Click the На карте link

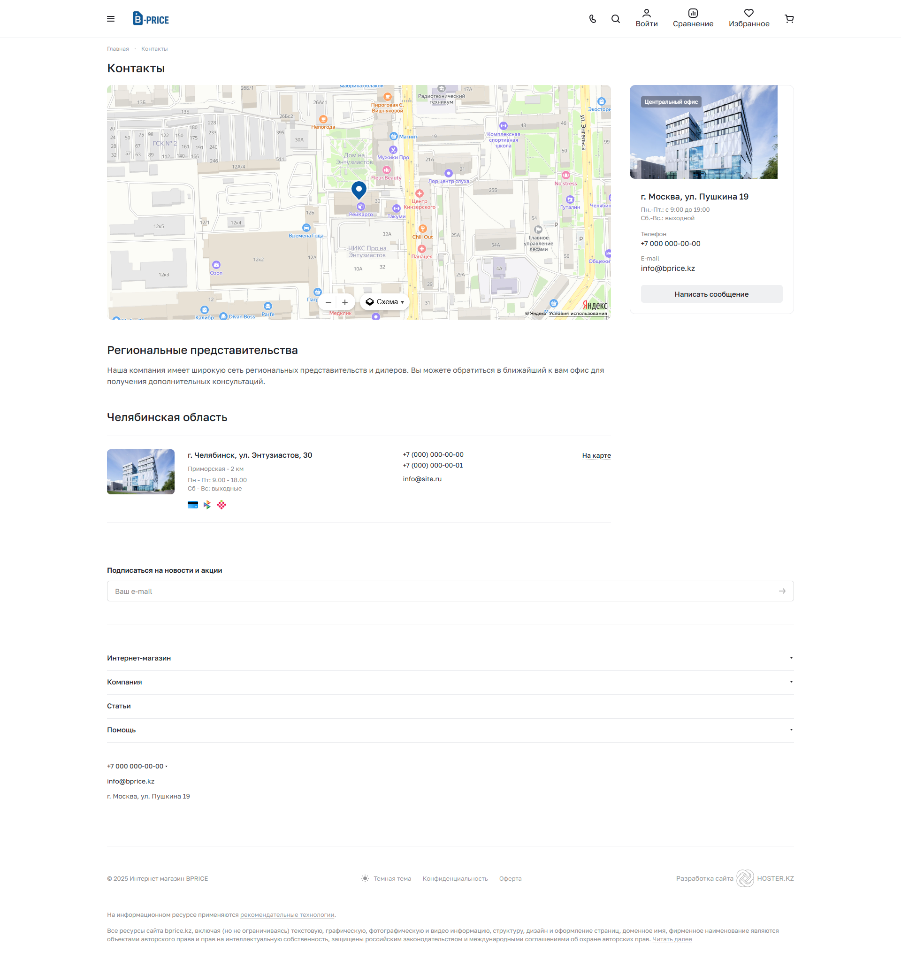(596, 455)
